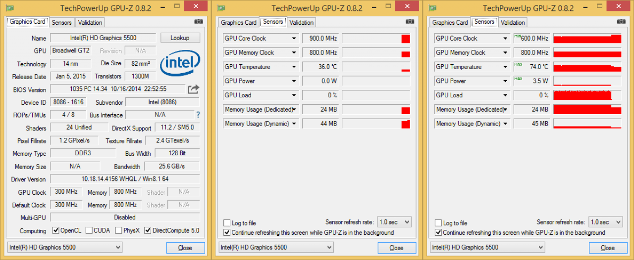This screenshot has height=260, width=634.
Task: Click the Lookup button
Action: point(180,38)
